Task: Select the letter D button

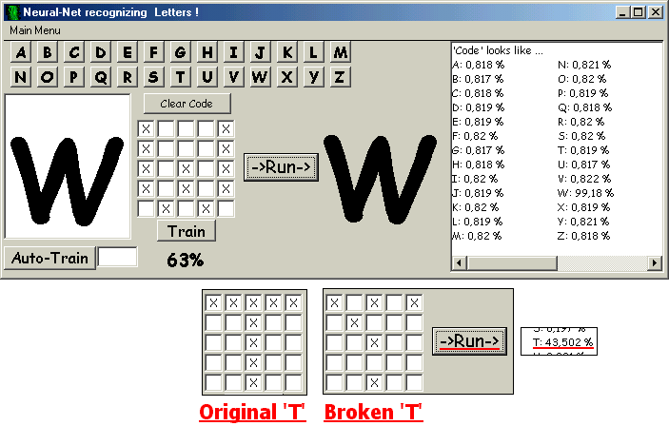Action: pyautogui.click(x=100, y=52)
